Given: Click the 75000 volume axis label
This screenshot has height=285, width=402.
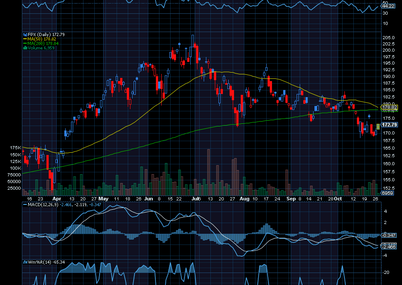Looking at the screenshot, I should (x=14, y=175).
